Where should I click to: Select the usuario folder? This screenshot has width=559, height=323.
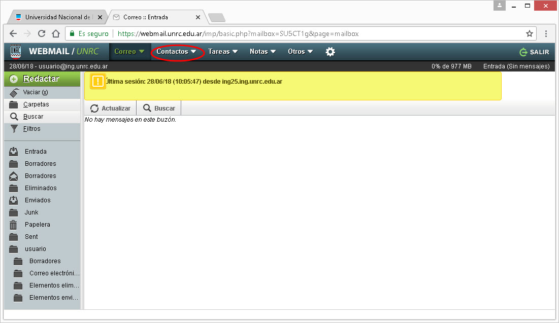(x=36, y=248)
